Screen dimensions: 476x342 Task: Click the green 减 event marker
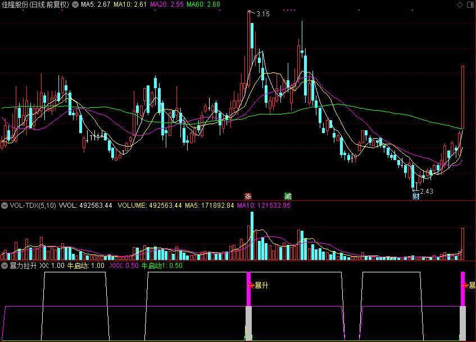pyautogui.click(x=288, y=196)
